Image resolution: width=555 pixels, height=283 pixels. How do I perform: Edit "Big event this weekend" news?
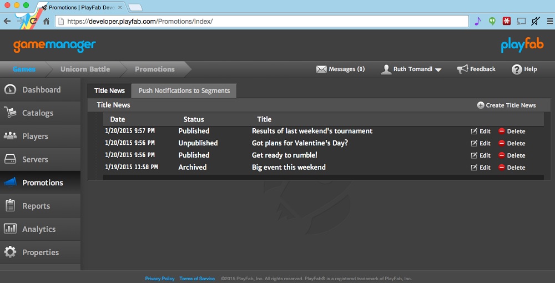pyautogui.click(x=481, y=168)
